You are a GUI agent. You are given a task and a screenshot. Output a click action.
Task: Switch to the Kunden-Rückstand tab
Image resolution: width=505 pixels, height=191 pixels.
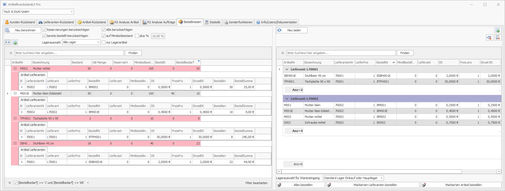pos(20,22)
